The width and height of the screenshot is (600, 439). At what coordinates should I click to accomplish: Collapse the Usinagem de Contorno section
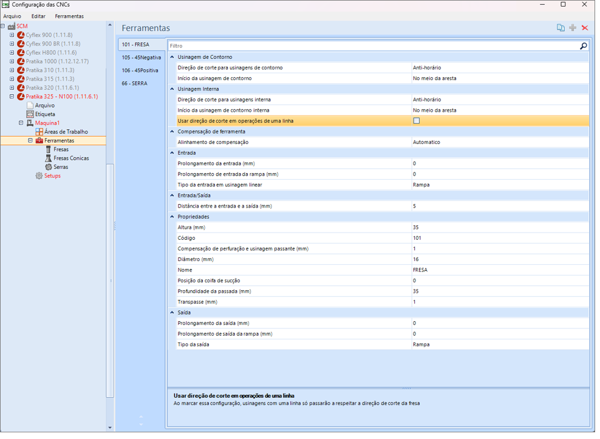(173, 58)
